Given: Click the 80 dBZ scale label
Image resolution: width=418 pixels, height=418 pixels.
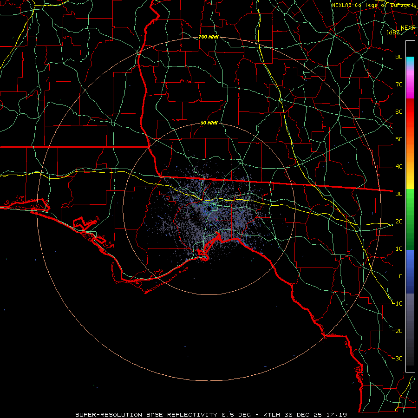Looking at the screenshot, I should click(399, 57).
